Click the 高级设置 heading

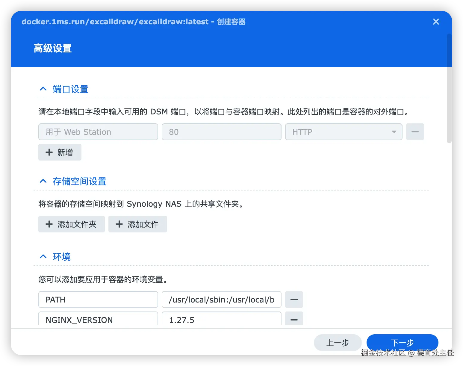[53, 48]
